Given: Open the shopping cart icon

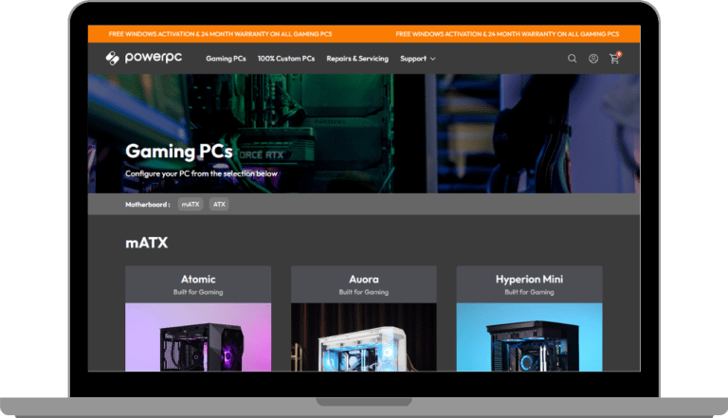Looking at the screenshot, I should pos(615,58).
